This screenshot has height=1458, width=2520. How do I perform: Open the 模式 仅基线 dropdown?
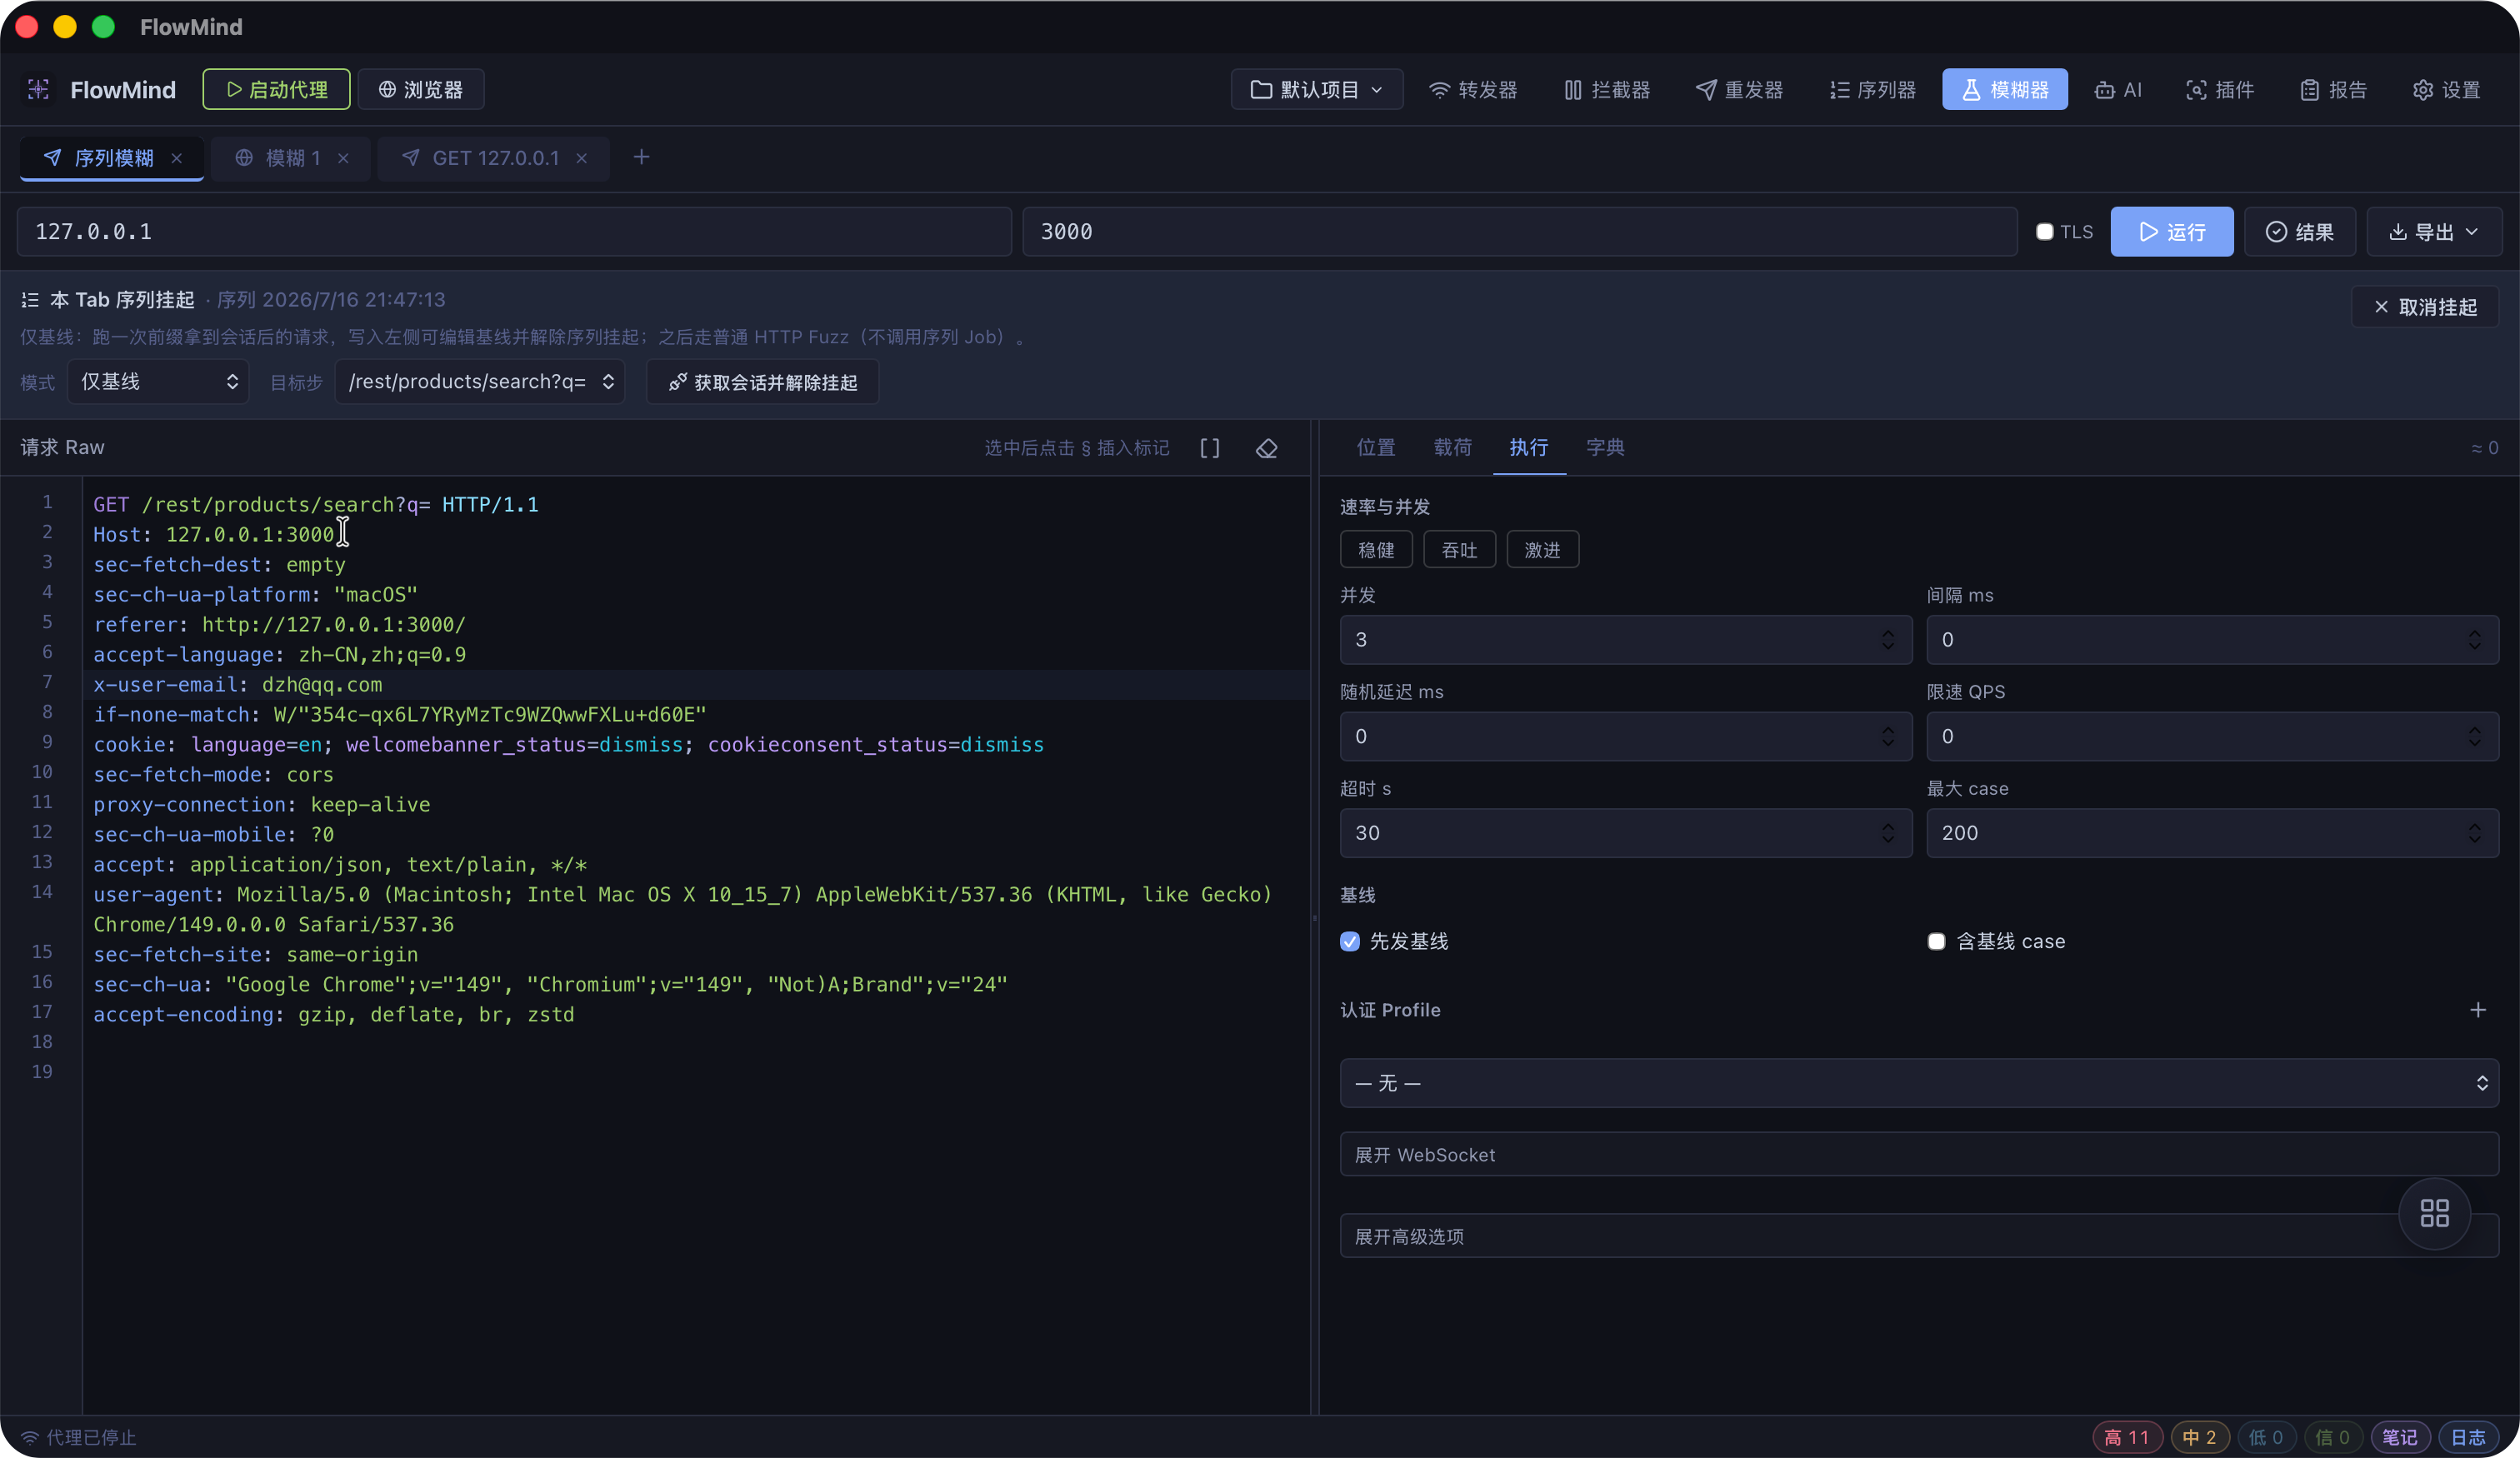tap(158, 382)
